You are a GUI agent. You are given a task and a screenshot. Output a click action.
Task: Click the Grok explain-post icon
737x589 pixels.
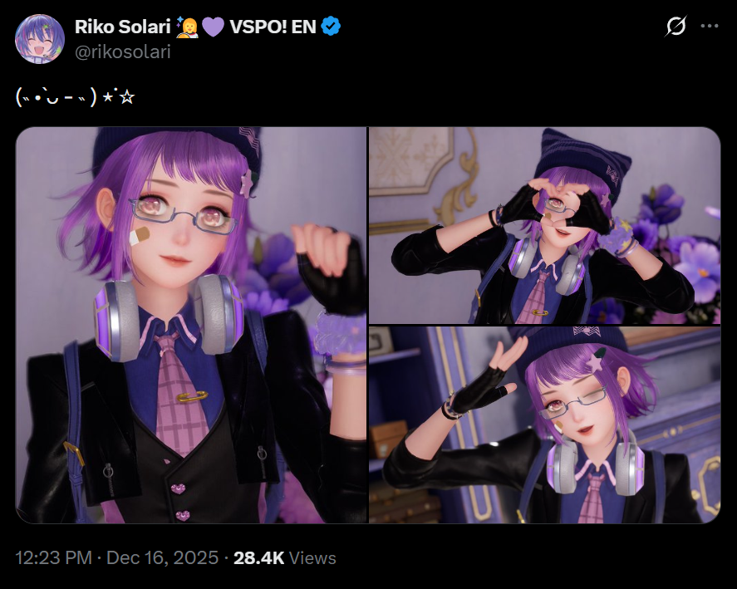click(676, 27)
